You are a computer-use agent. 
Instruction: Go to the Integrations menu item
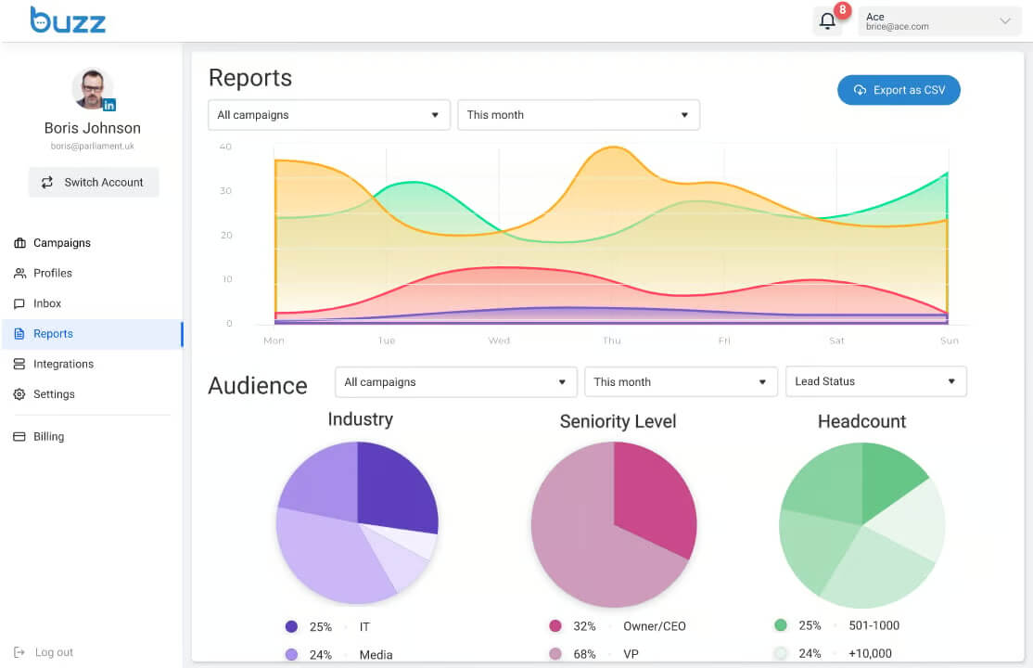tap(92, 364)
